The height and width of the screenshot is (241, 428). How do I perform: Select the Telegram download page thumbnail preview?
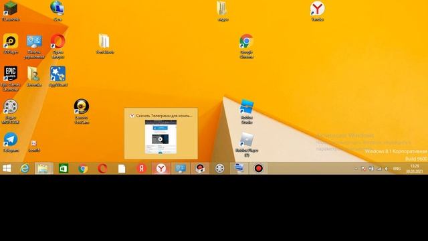pyautogui.click(x=160, y=137)
